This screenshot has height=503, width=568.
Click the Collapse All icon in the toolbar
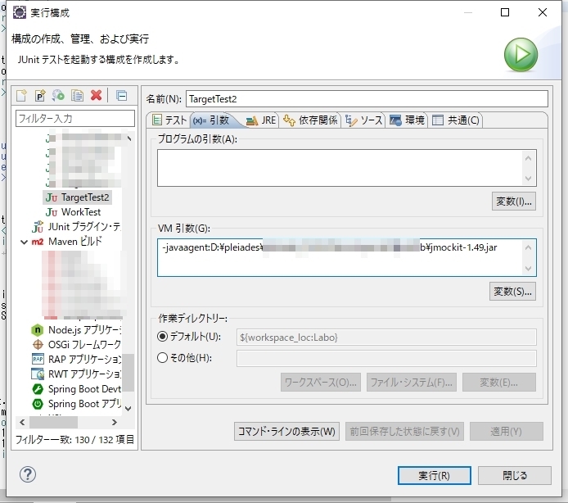pos(122,96)
